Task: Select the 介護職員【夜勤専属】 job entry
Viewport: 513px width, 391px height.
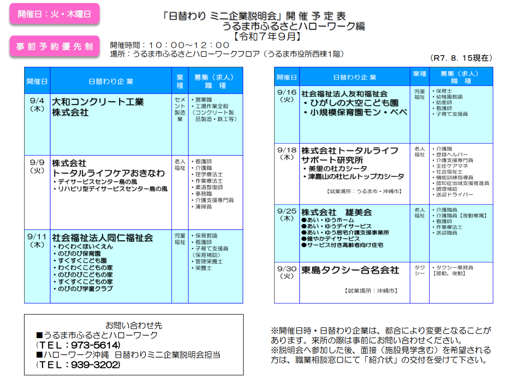Action: [x=459, y=216]
